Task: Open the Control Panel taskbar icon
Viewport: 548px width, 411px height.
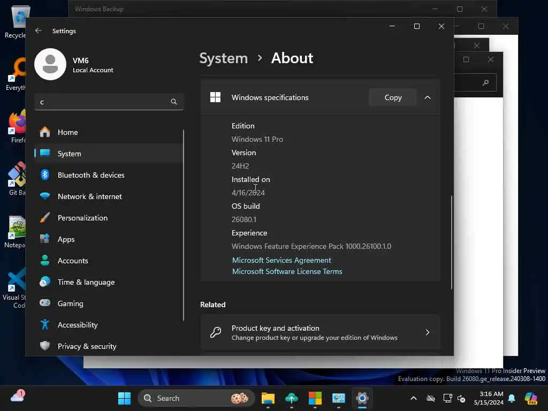Action: 338,398
